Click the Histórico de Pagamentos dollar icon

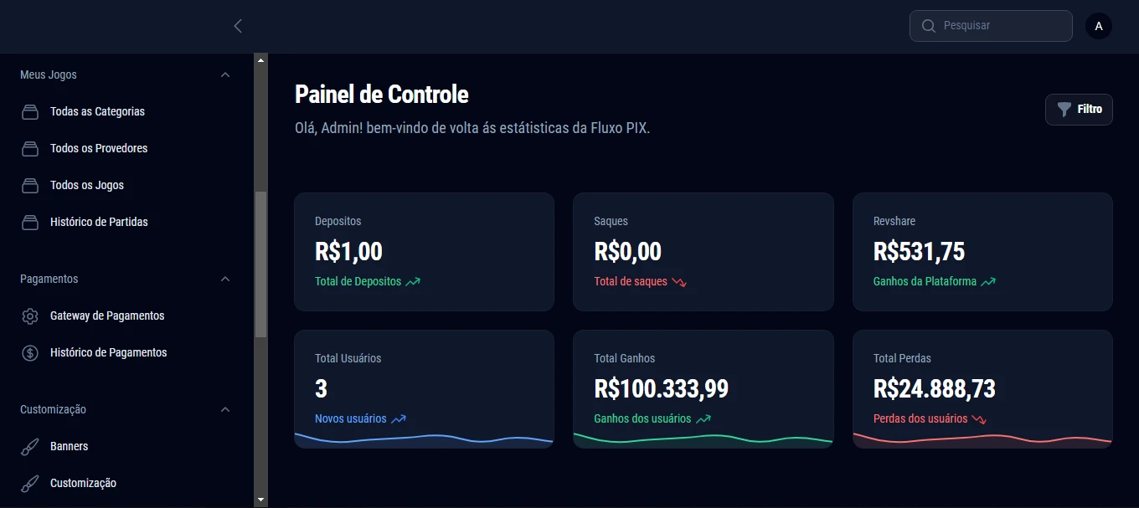point(30,352)
